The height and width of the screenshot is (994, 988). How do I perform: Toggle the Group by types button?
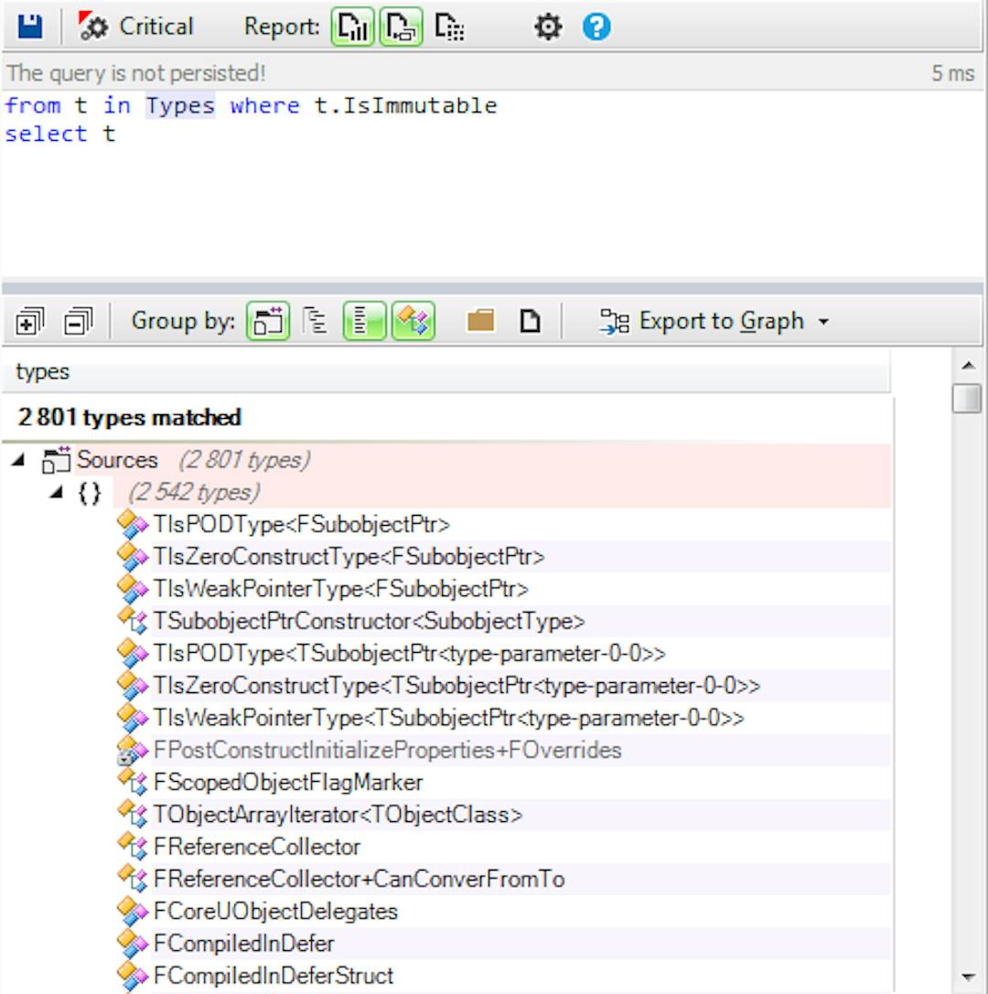coord(413,322)
